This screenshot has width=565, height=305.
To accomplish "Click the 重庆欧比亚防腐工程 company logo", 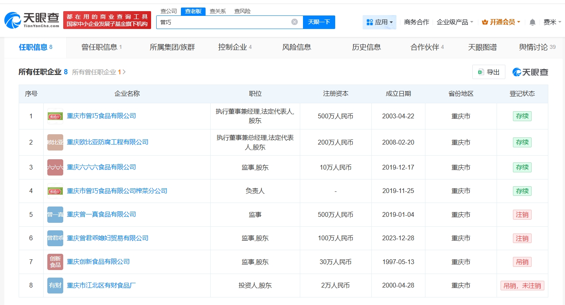I will click(x=55, y=142).
